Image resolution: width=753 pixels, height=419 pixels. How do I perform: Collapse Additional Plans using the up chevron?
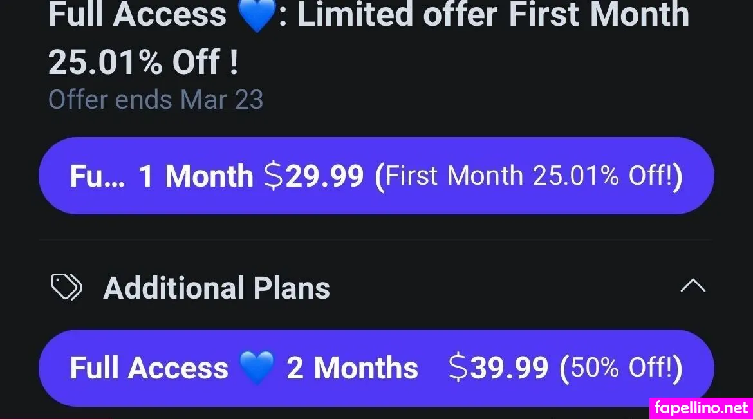[x=693, y=286]
